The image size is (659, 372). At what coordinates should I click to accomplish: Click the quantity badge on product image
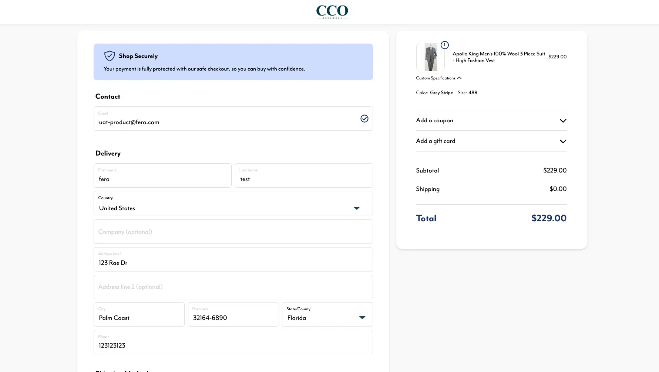point(444,45)
